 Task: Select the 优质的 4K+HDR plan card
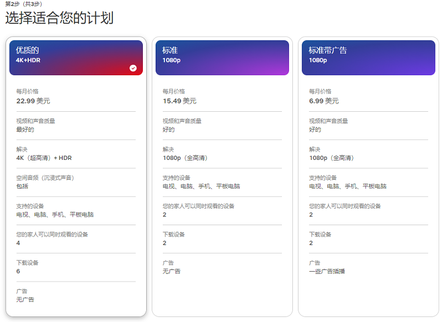[x=76, y=177]
